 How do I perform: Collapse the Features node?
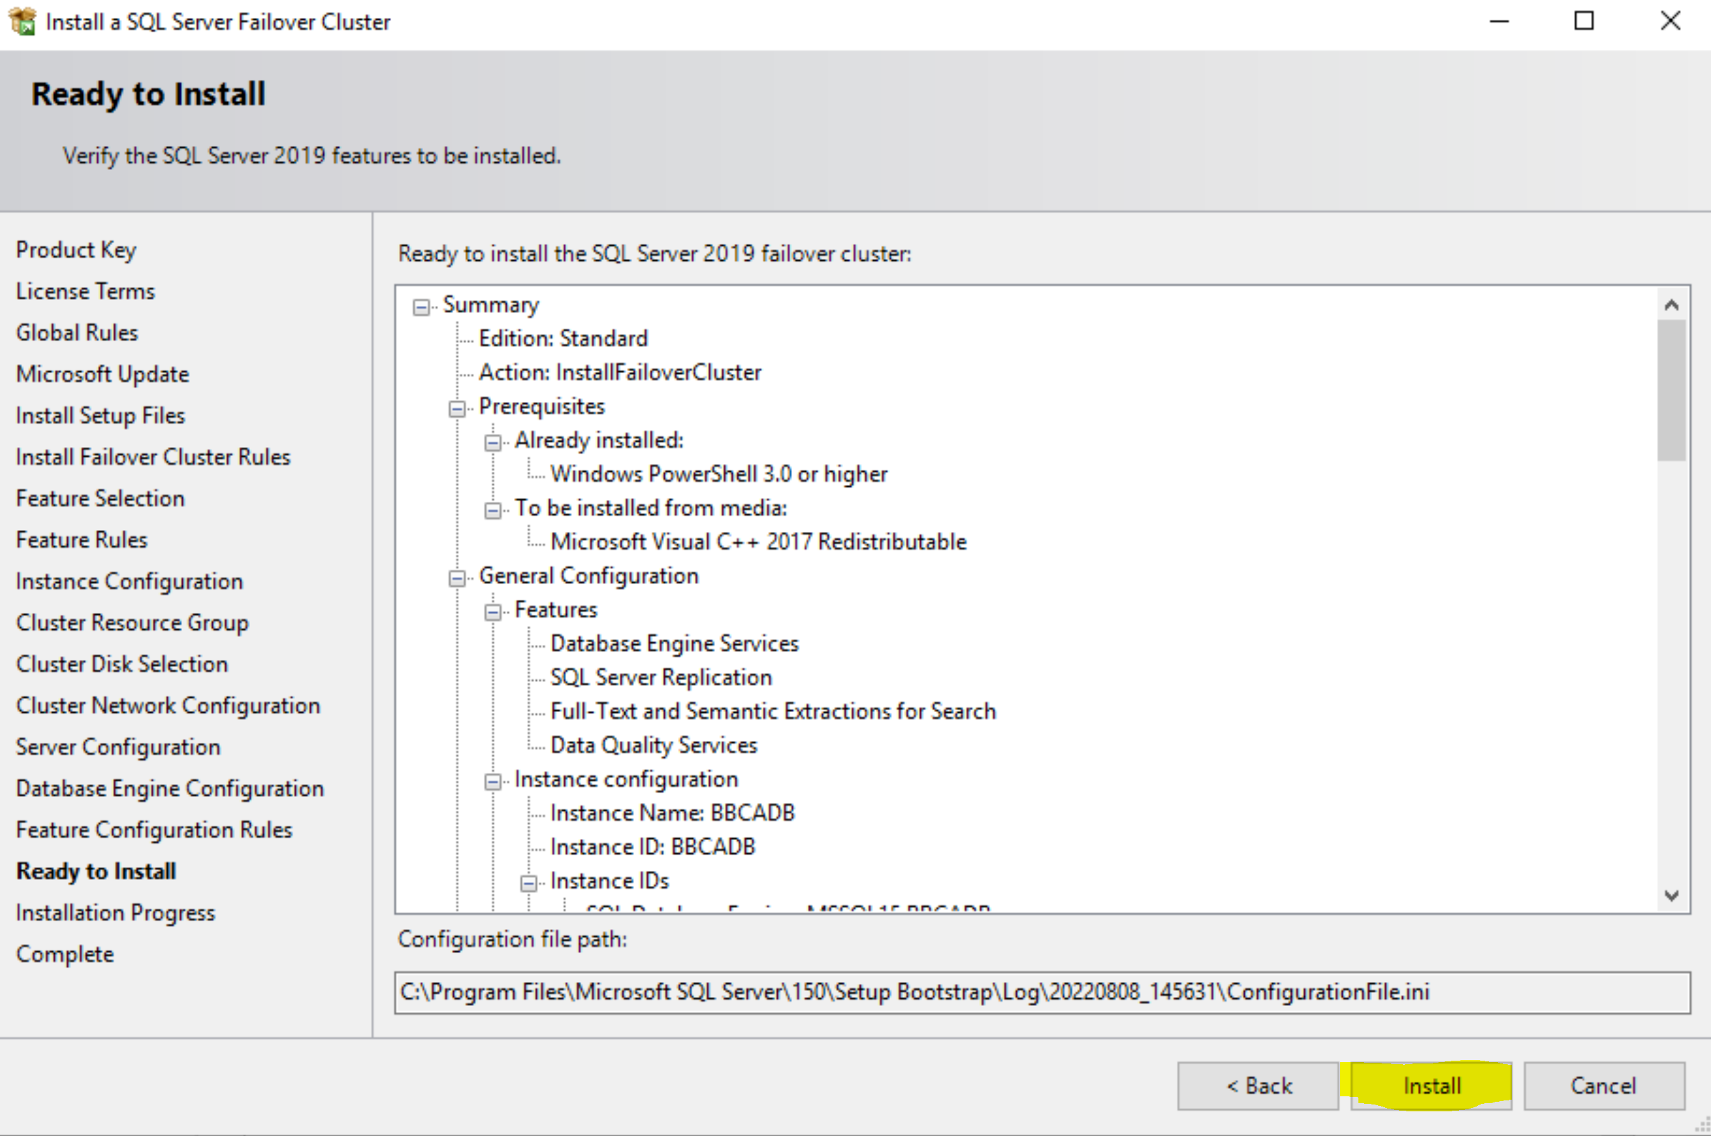pos(492,612)
